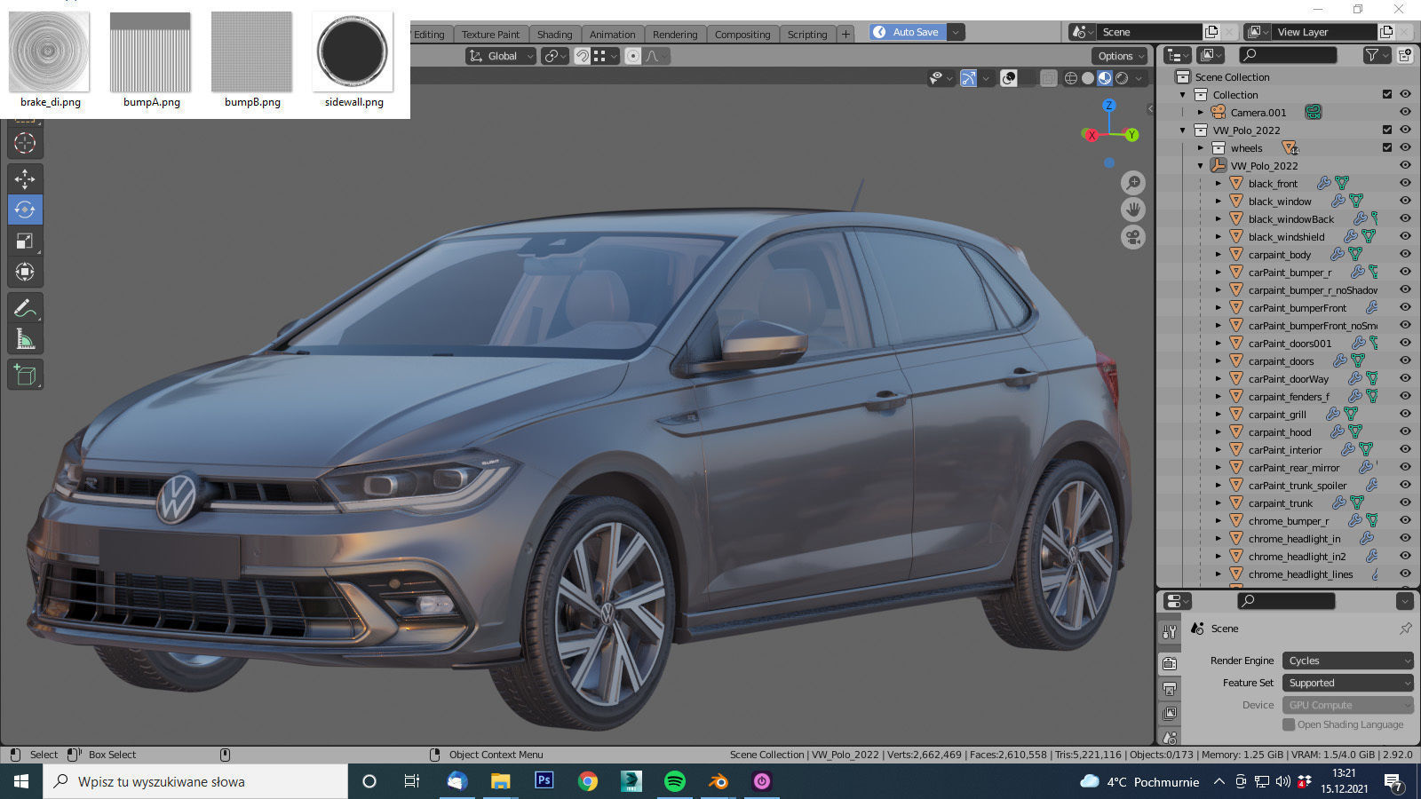Expand the carpaint_body object
This screenshot has height=799, width=1421.
pos(1219,255)
